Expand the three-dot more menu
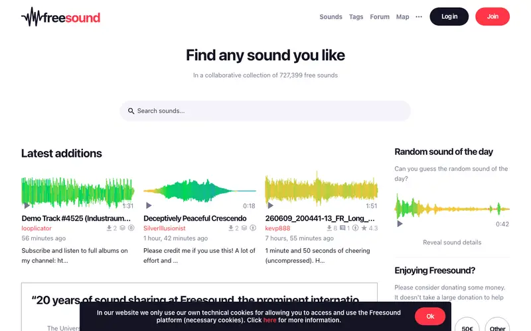Image resolution: width=531 pixels, height=331 pixels. point(419,17)
